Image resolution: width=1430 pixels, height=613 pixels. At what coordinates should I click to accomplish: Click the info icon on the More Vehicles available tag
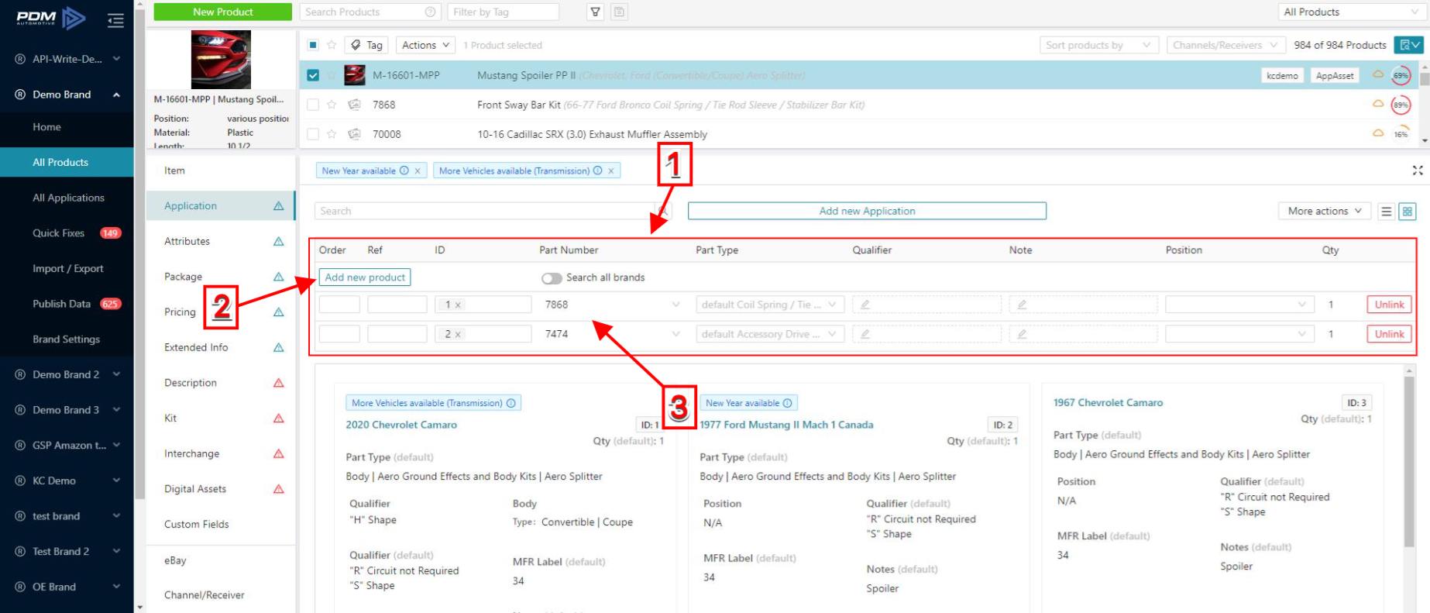tap(597, 170)
